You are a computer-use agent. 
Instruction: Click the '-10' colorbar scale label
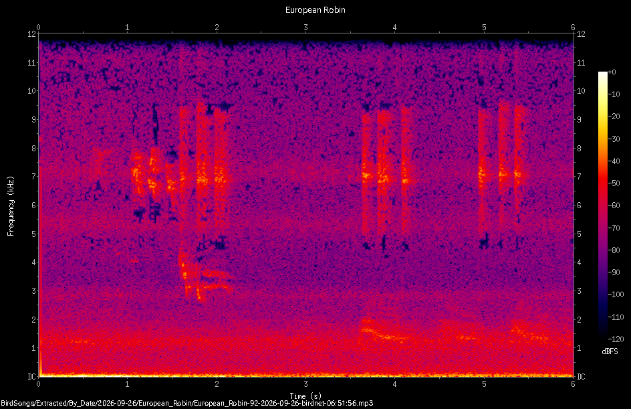[x=614, y=94]
